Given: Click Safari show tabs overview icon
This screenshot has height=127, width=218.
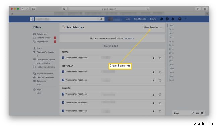Looking at the screenshot, I should pos(205,9).
